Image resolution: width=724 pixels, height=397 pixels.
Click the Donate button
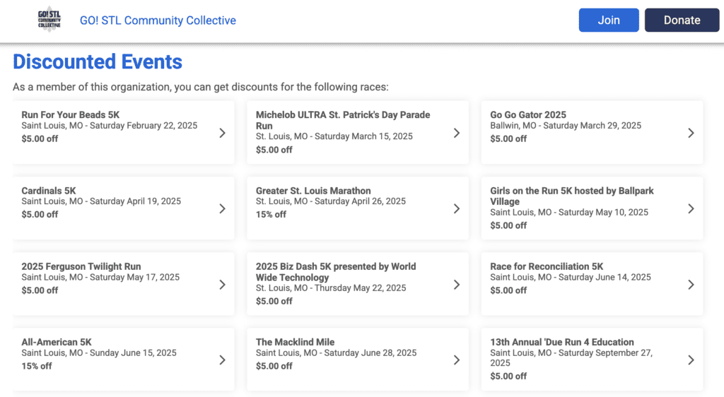click(682, 20)
